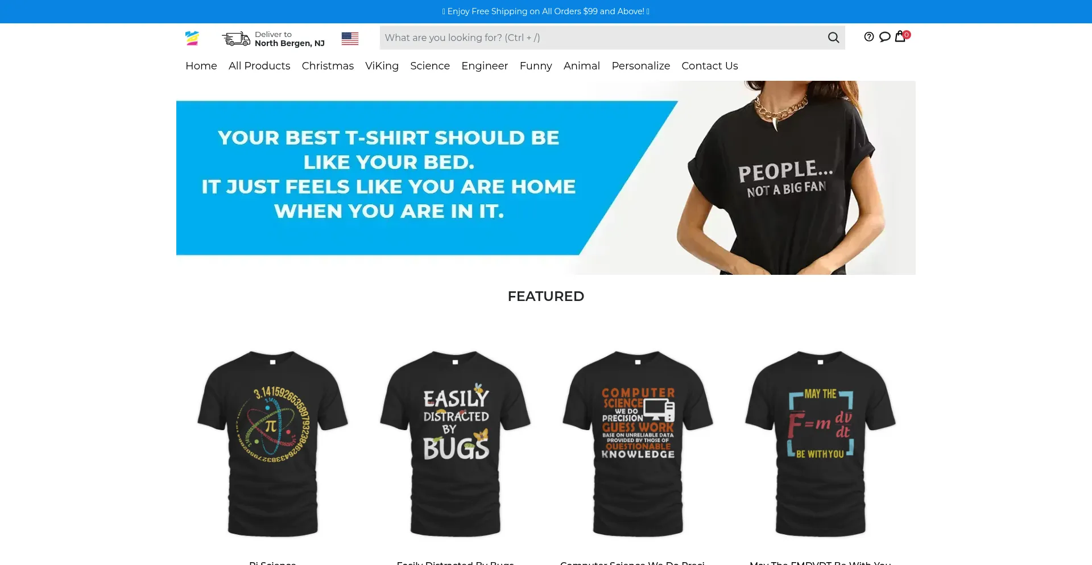Open the Personalize menu item
The image size is (1092, 565).
640,66
